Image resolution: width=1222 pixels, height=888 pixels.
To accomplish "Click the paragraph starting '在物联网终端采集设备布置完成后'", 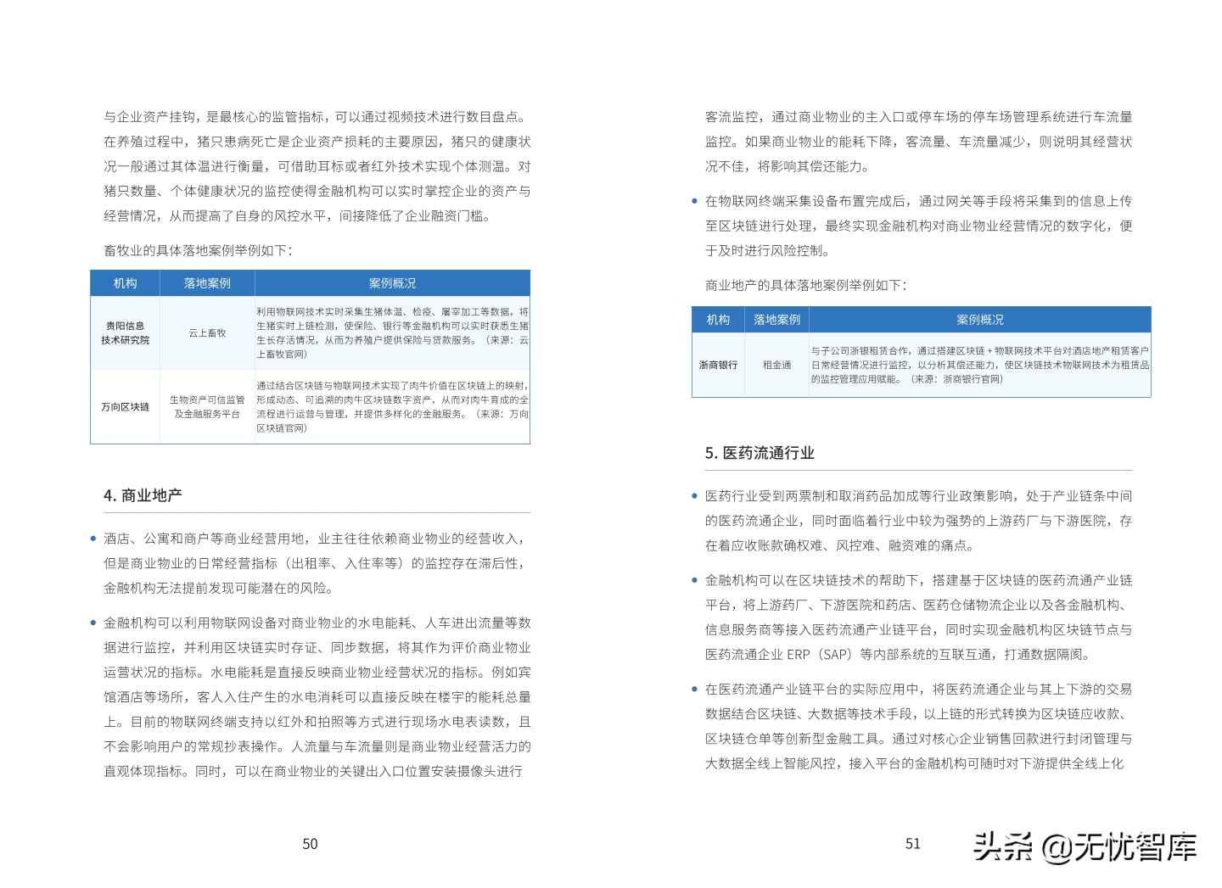I will (918, 226).
